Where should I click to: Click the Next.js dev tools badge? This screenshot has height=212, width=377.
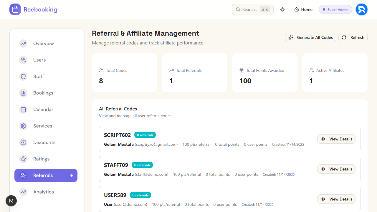click(11, 201)
